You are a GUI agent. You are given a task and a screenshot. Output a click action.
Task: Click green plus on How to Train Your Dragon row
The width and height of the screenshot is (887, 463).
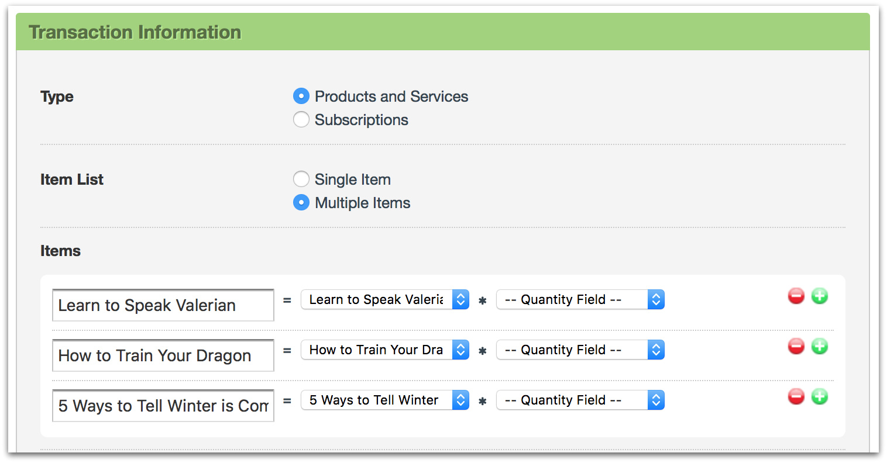click(x=820, y=347)
